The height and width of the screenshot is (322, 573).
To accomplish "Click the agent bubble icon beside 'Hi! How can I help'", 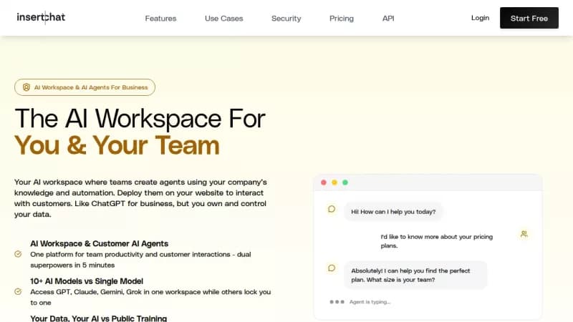I will click(332, 209).
